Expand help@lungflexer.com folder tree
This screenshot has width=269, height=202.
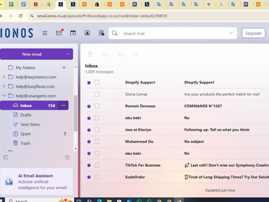[x=4, y=86]
